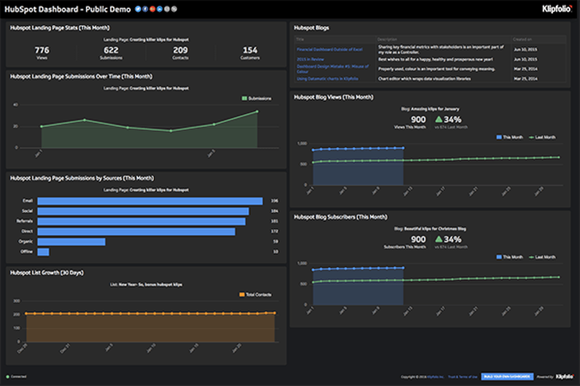Toggle Last Month legend in Blog Subscribers
580x386 pixels.
coord(542,257)
